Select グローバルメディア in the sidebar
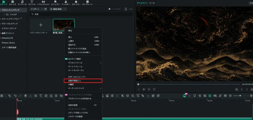The width and height of the screenshot is (253, 120). click(10, 24)
